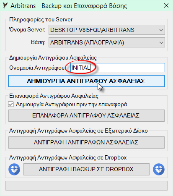
Task: Click the left Dropbox logo icon
Action: click(14, 169)
